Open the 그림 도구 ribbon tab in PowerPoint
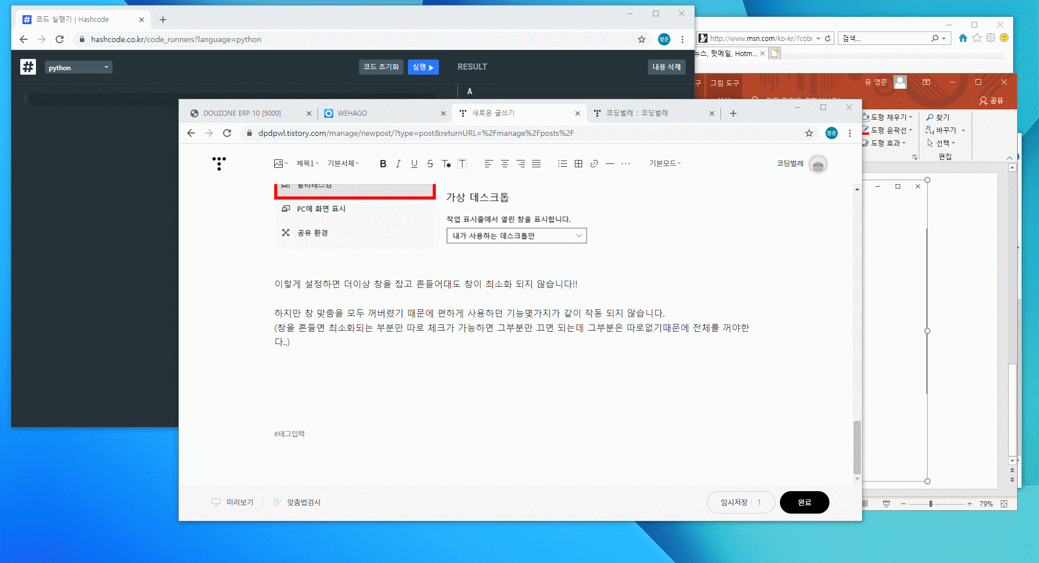The height and width of the screenshot is (563, 1039). [x=724, y=83]
